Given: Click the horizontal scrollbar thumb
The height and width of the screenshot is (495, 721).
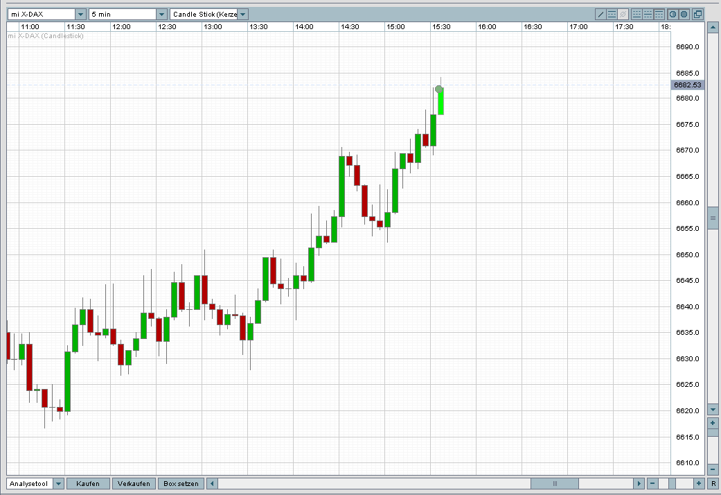Looking at the screenshot, I should point(555,483).
